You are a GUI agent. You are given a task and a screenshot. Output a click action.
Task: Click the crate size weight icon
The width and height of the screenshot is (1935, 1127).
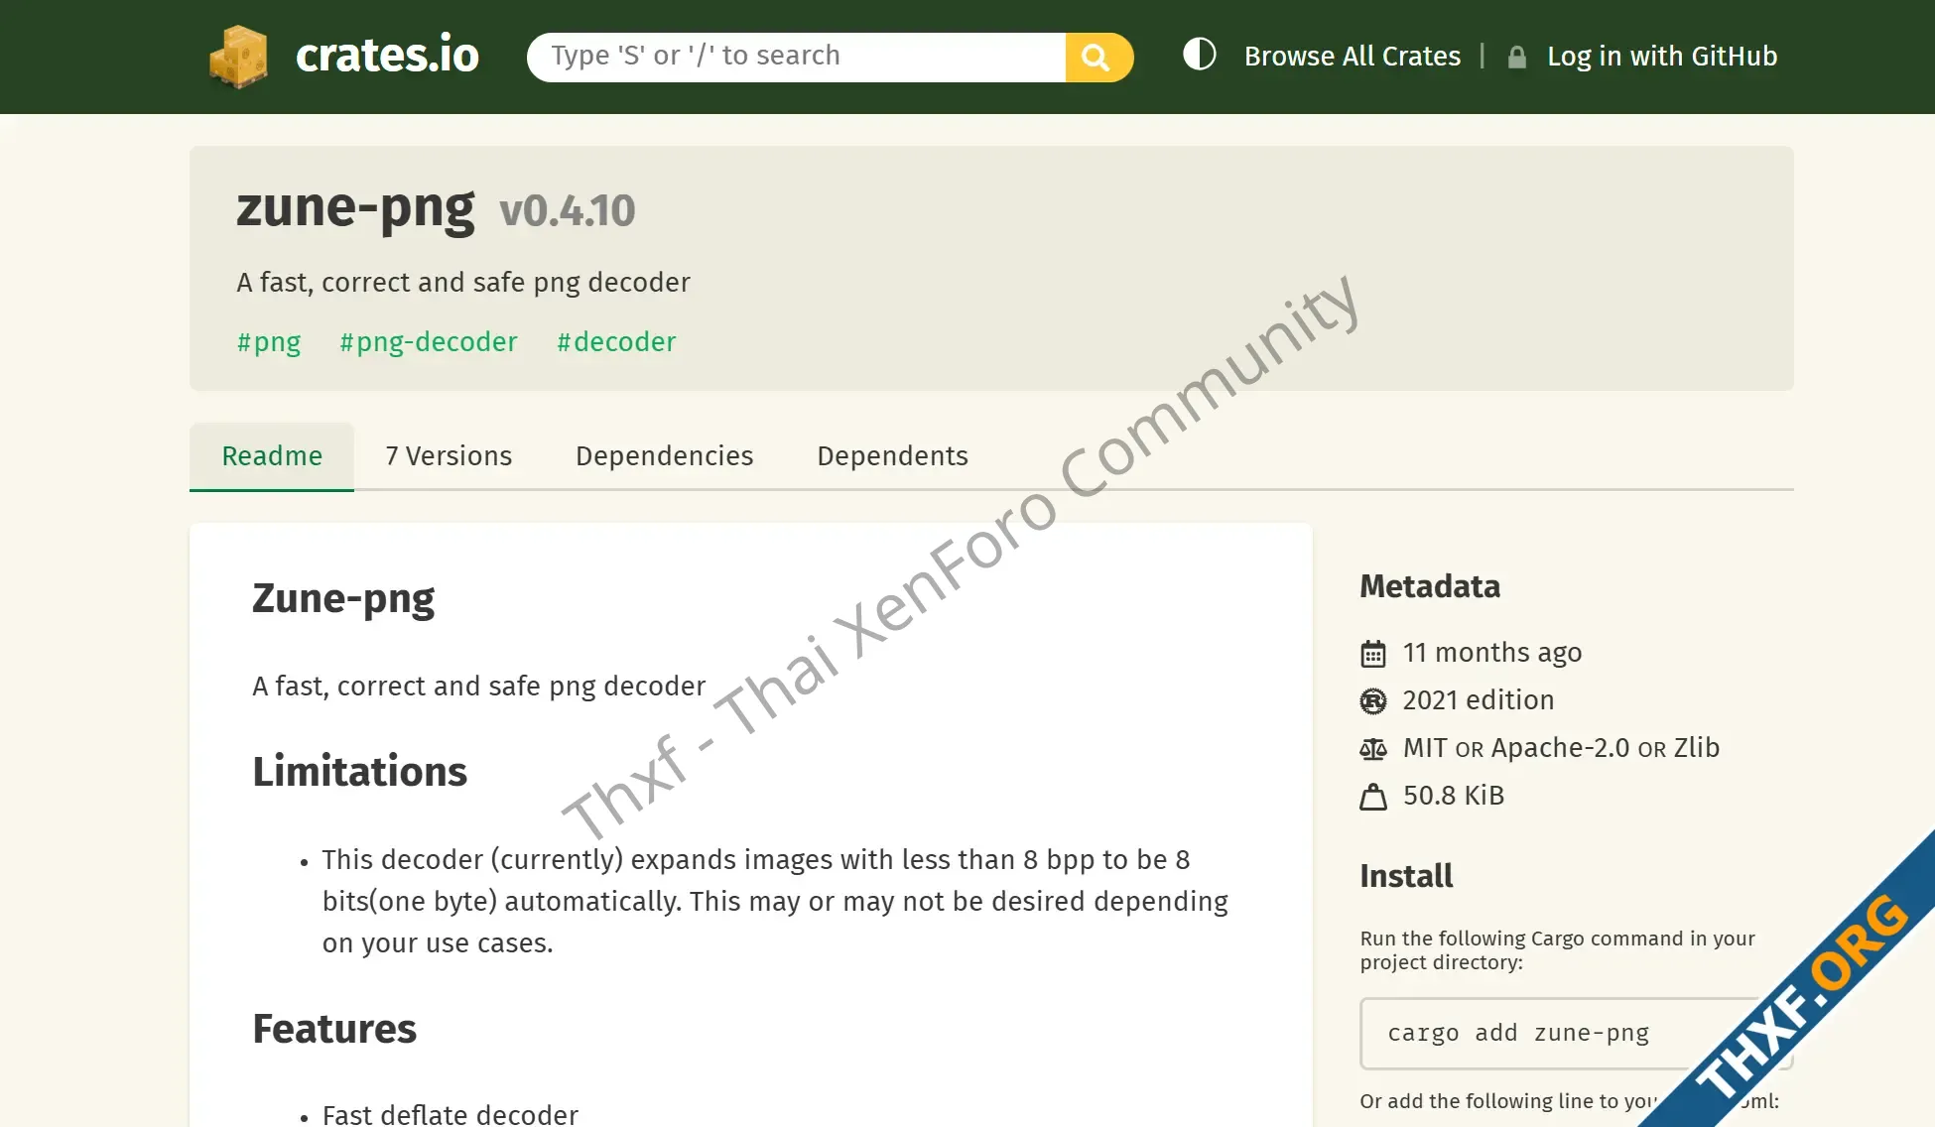click(x=1373, y=797)
